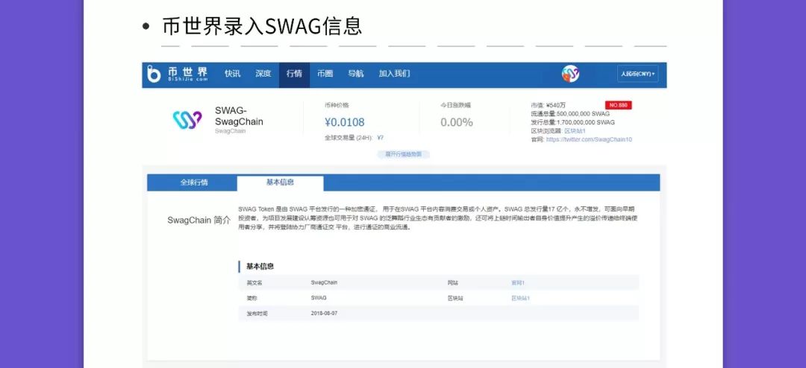
Task: Click the 发行总量 1,700,000,000 SWAG text
Action: click(572, 122)
